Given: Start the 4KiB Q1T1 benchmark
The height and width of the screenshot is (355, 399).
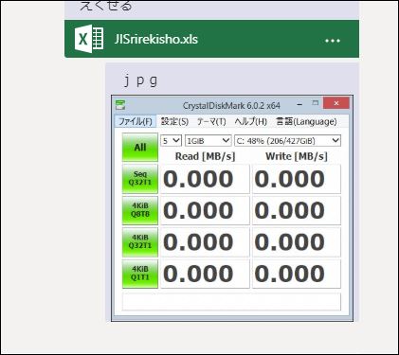Looking at the screenshot, I should (140, 274).
